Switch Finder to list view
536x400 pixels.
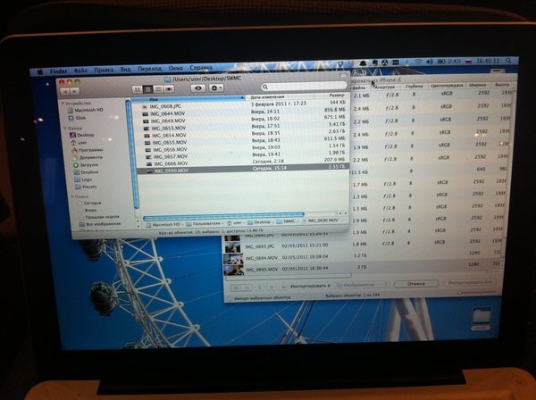(147, 89)
